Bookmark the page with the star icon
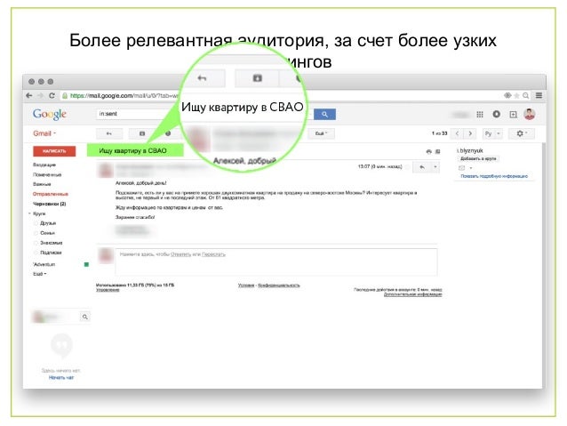 pos(516,95)
